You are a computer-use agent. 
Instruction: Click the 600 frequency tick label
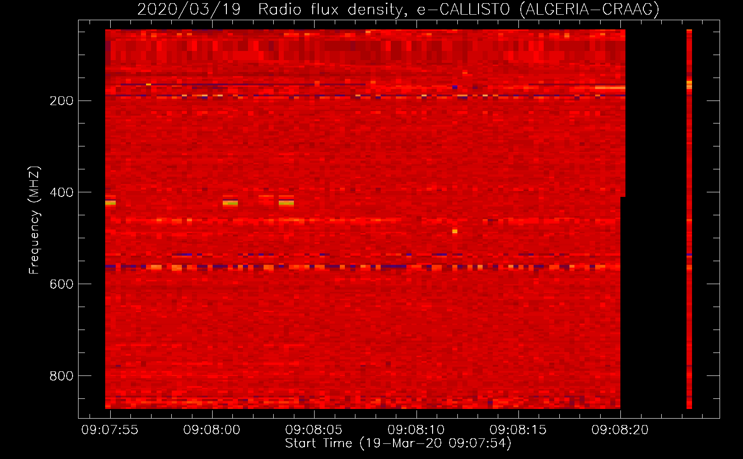62,284
